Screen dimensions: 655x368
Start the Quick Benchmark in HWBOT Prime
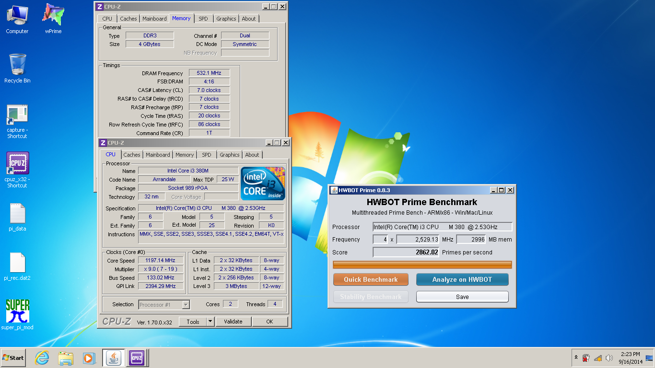click(371, 279)
